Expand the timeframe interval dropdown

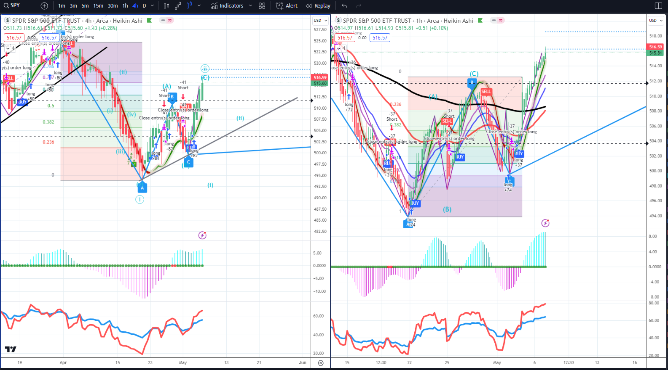click(153, 6)
